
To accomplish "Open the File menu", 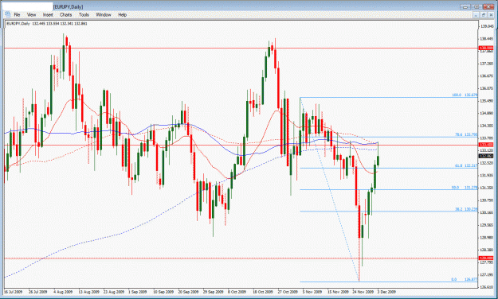I will (17, 14).
